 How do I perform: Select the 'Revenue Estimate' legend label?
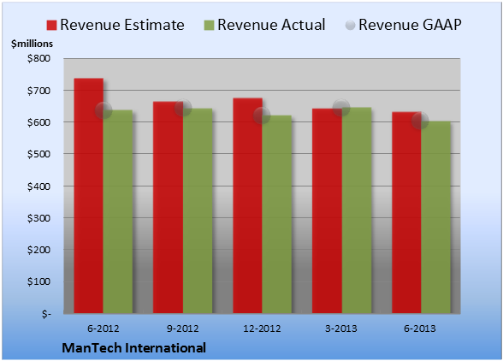coord(122,25)
